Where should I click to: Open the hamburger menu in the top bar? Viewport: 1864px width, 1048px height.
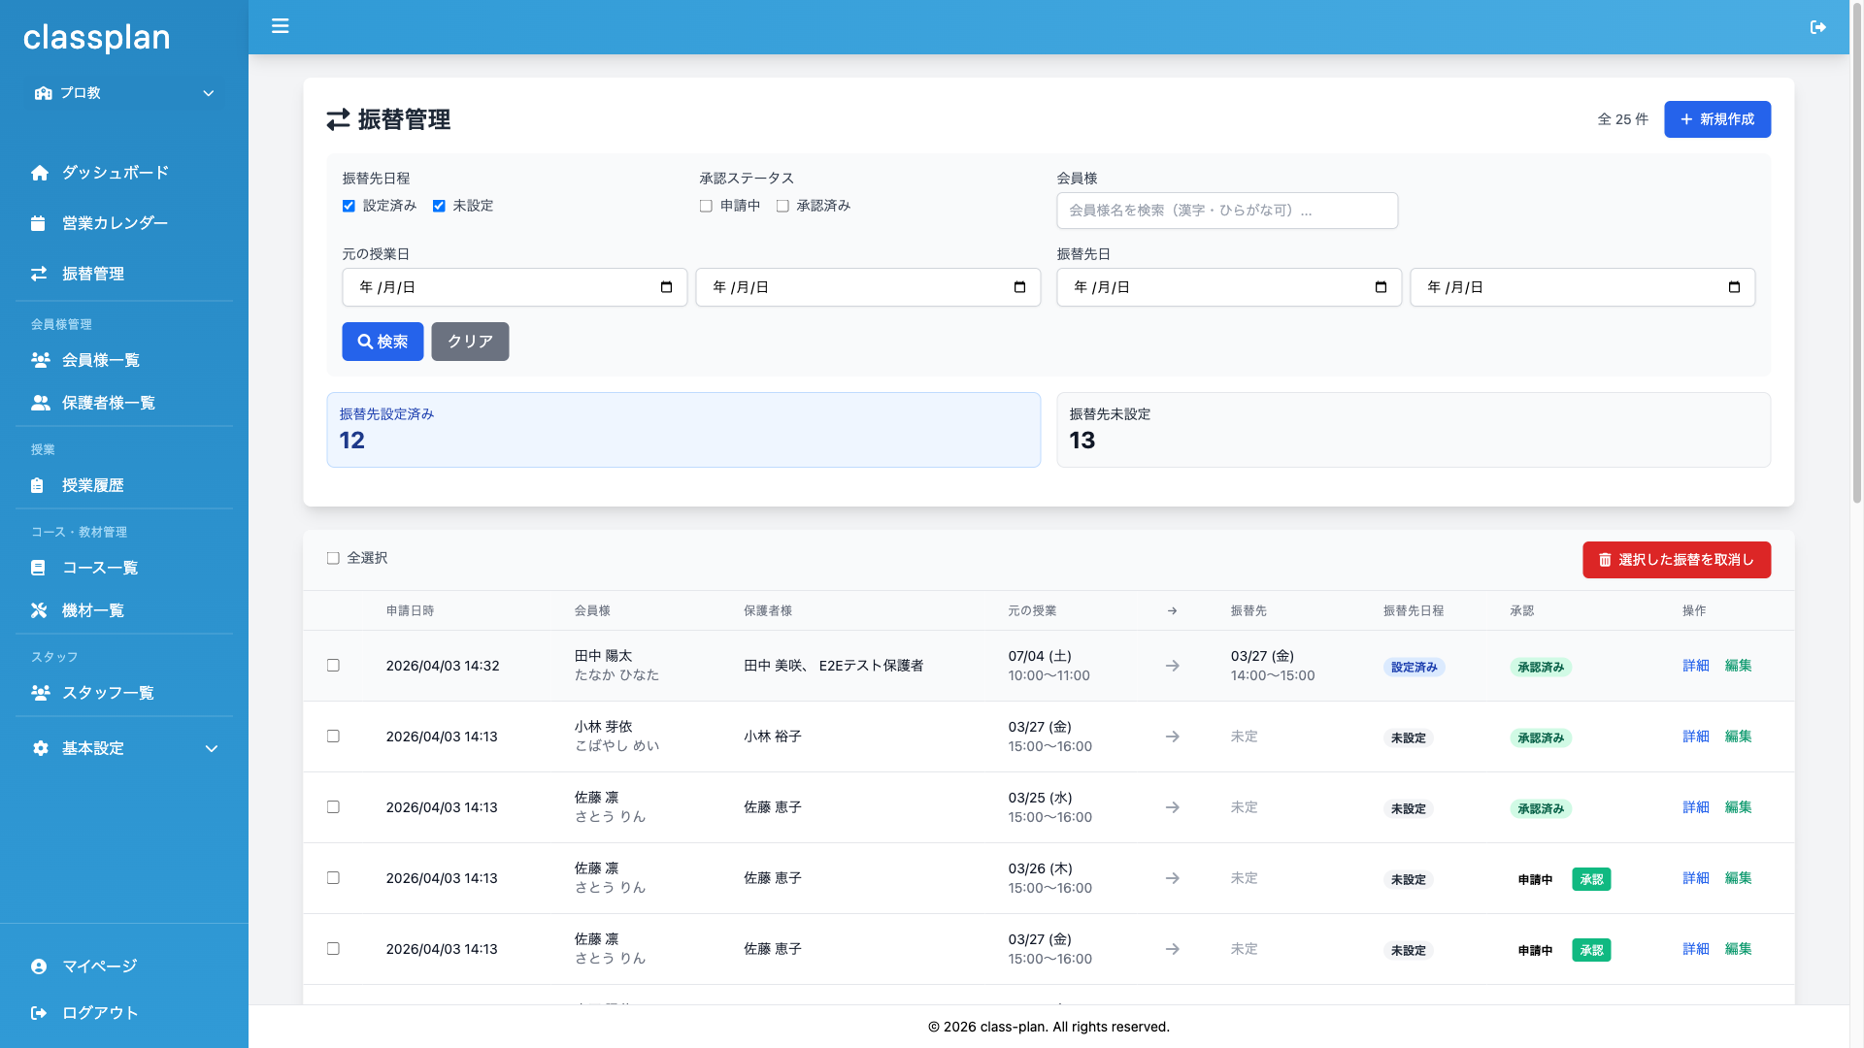click(x=280, y=26)
